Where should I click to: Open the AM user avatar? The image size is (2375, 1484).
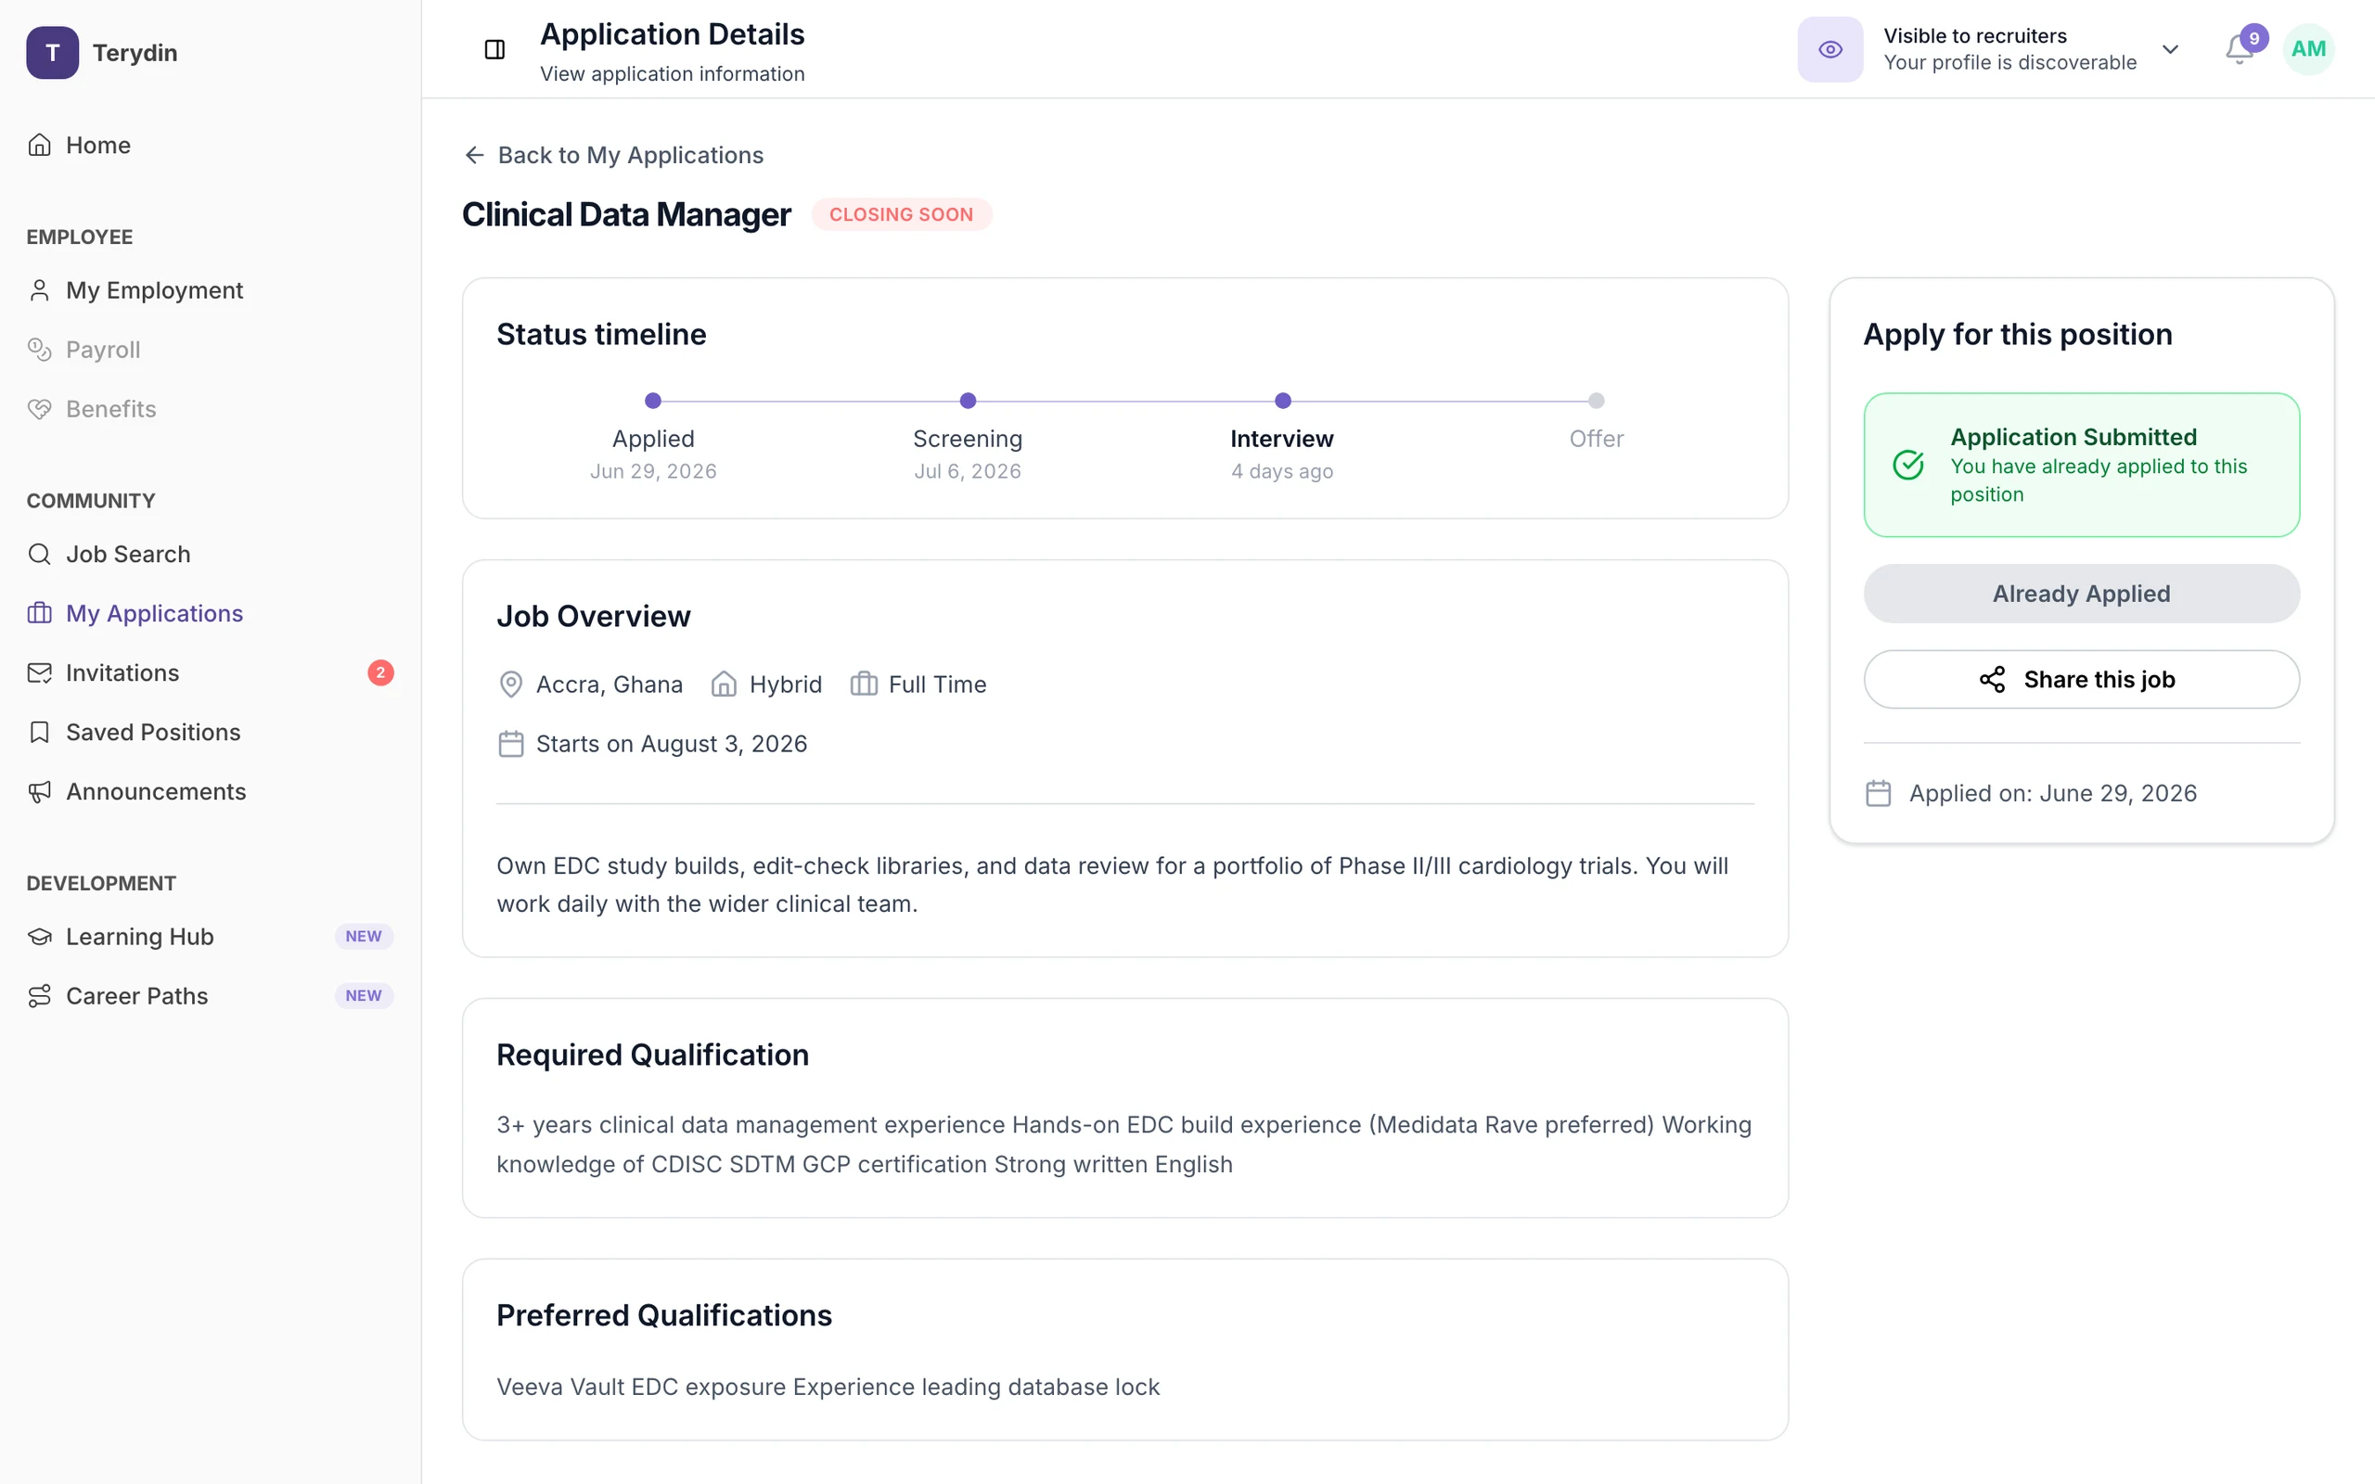(x=2308, y=49)
